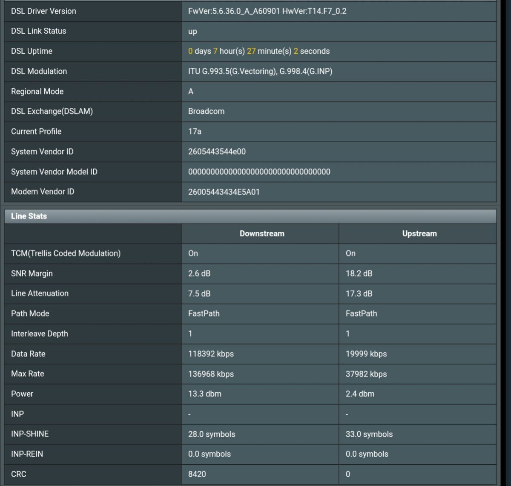Click the Current Profile 17a value
The image size is (511, 486).
[x=195, y=131]
